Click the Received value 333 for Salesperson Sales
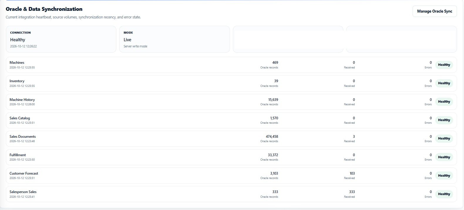Image resolution: width=464 pixels, height=210 pixels. coord(352,192)
